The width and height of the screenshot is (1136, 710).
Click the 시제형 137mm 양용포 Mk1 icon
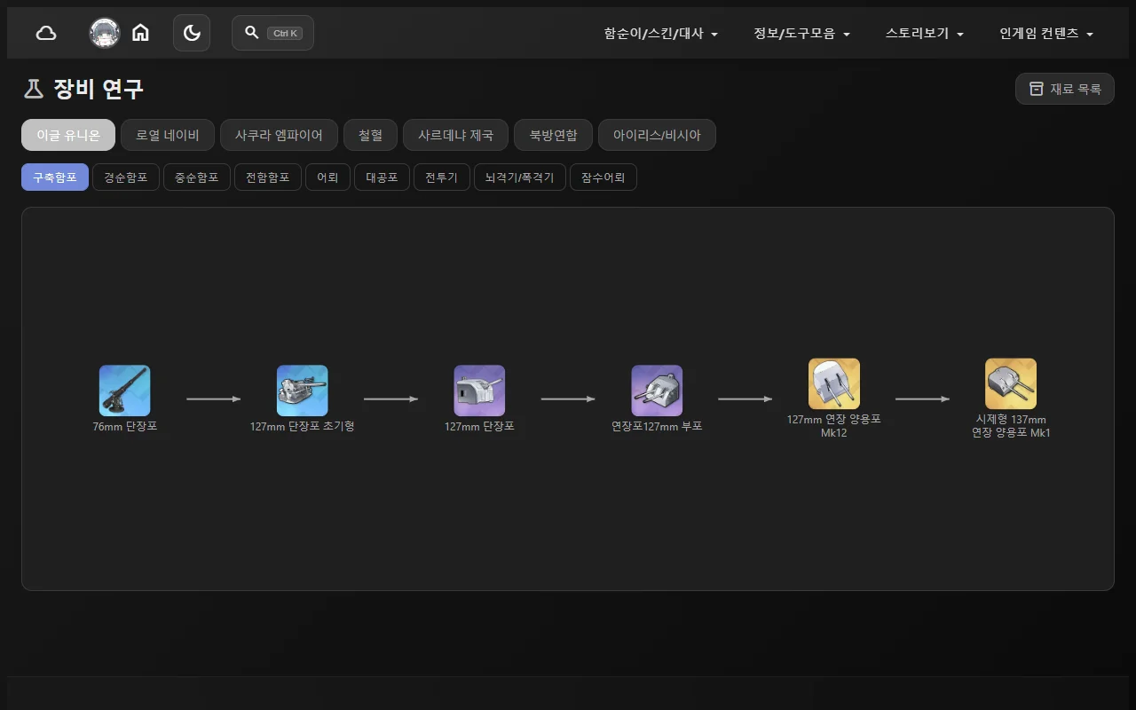(x=1011, y=383)
